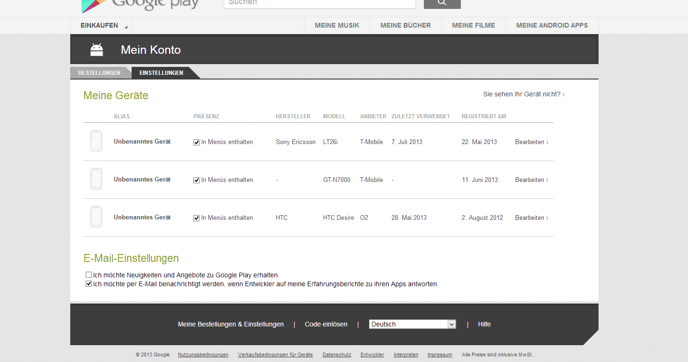Click the '22. Mai 2013' registration date
This screenshot has width=688, height=362.
479,142
